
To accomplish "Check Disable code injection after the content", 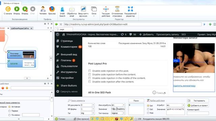I will pos(90,82).
